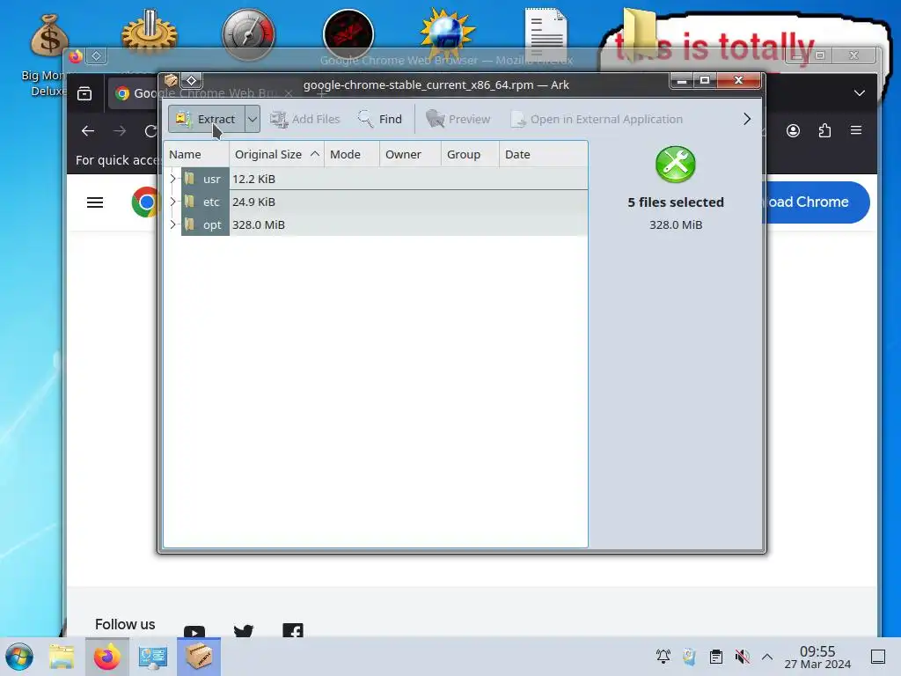This screenshot has height=676, width=901.
Task: Open the gear-shaped desktop icon
Action: tap(150, 32)
